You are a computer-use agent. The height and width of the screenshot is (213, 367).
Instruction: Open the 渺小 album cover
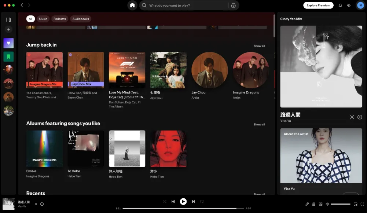(x=168, y=148)
